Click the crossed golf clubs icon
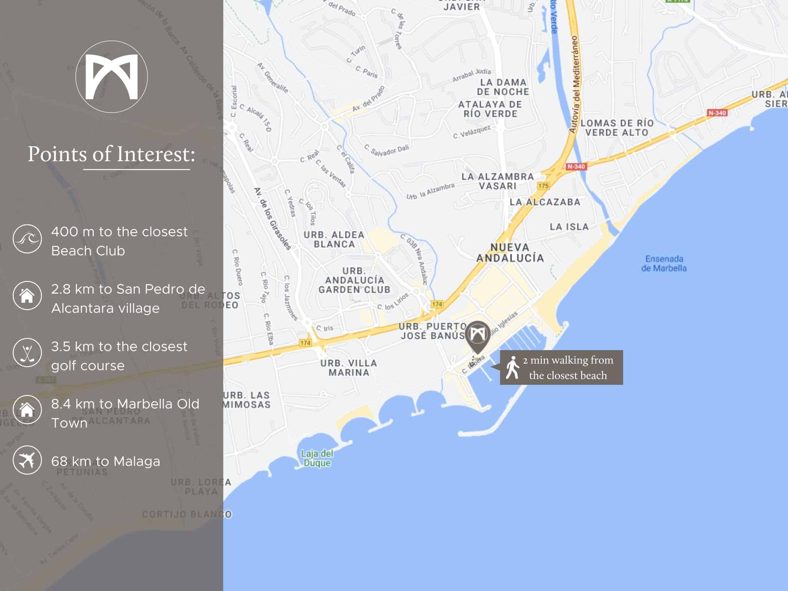Viewport: 788px width, 591px height. tap(27, 353)
